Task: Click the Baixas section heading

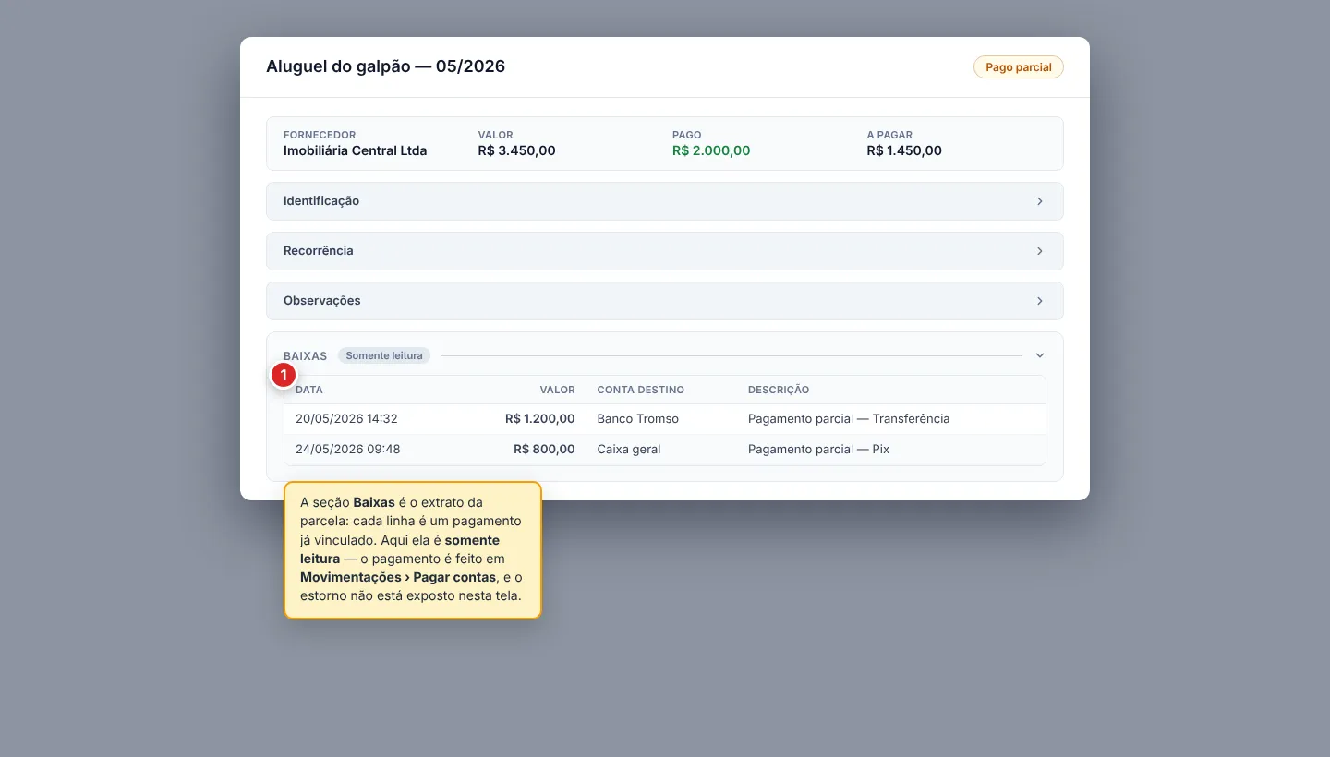Action: [x=305, y=355]
